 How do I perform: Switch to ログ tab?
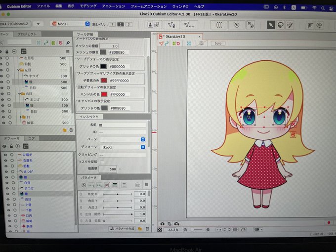pyautogui.click(x=31, y=138)
